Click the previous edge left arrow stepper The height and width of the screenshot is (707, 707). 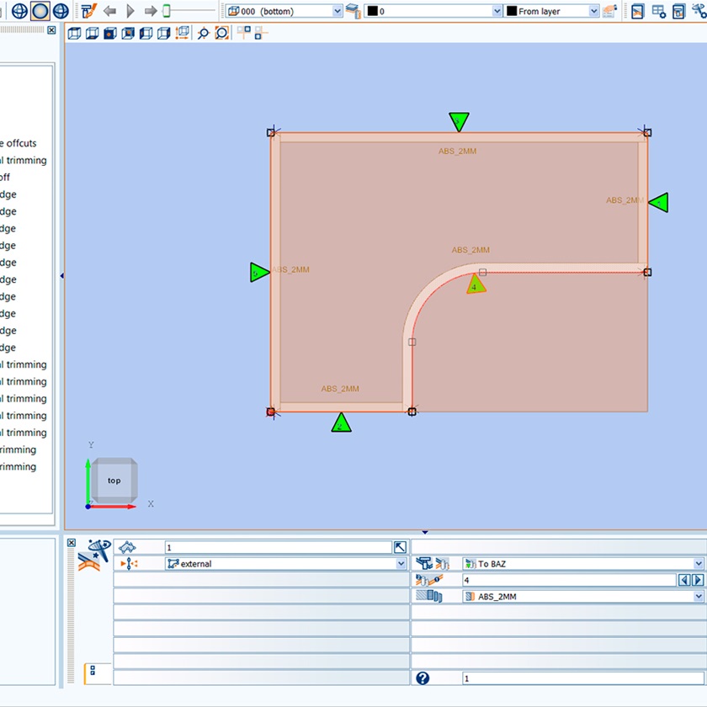(x=684, y=580)
